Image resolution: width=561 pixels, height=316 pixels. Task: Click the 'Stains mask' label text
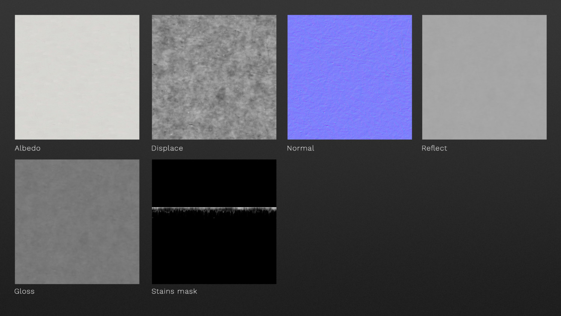174,291
